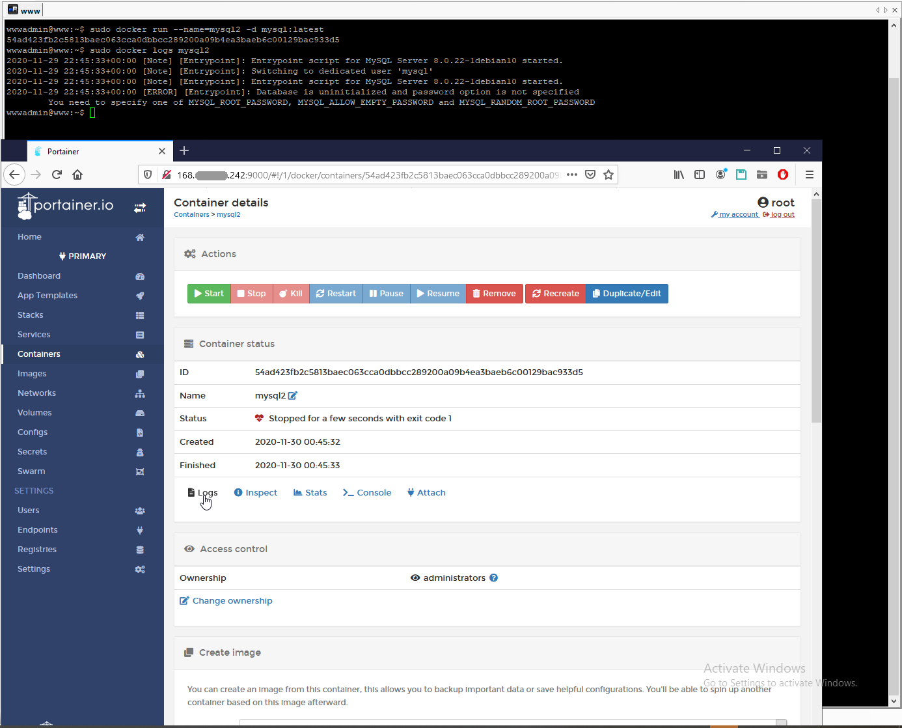Click the Swarm icon in the sidebar
This screenshot has width=902, height=728.
[x=140, y=472]
